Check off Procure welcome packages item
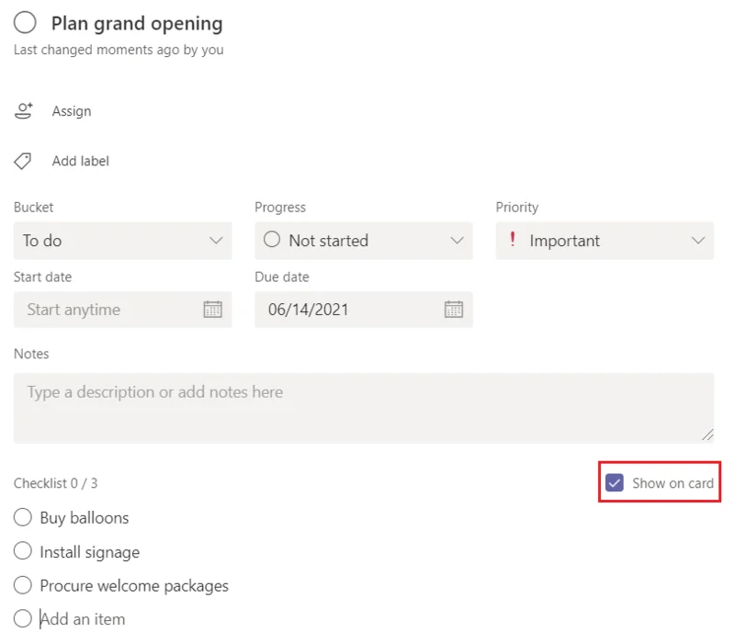Image resolution: width=735 pixels, height=632 pixels. point(22,585)
